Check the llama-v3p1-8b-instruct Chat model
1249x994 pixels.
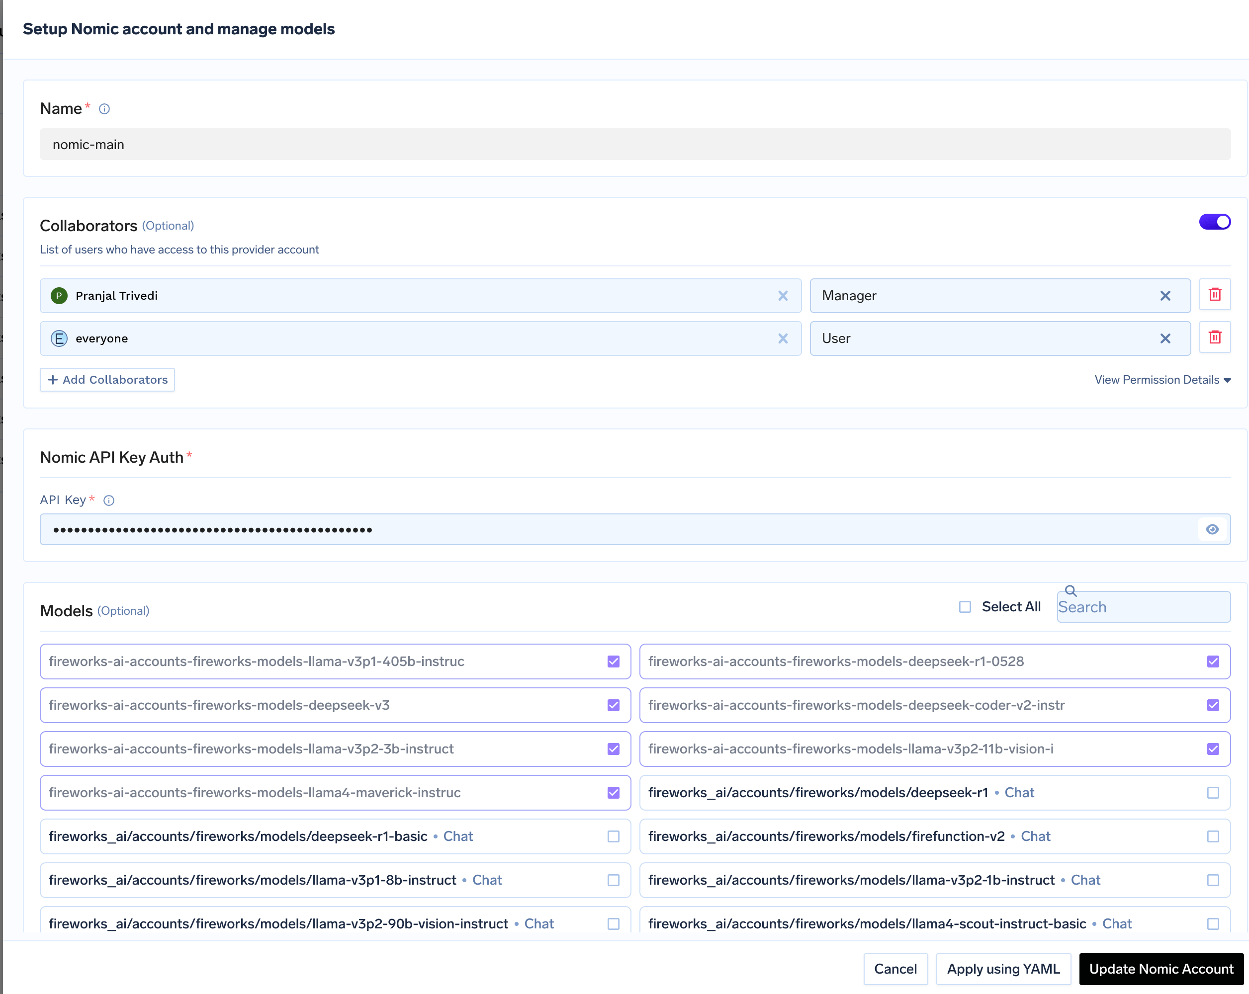pos(614,880)
